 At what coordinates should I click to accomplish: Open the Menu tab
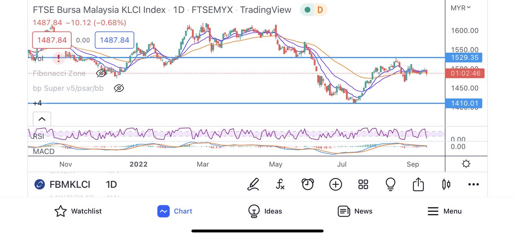(x=445, y=211)
